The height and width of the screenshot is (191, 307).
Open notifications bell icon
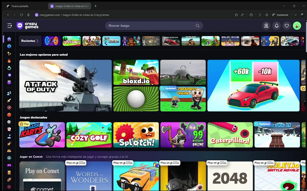click(276, 26)
